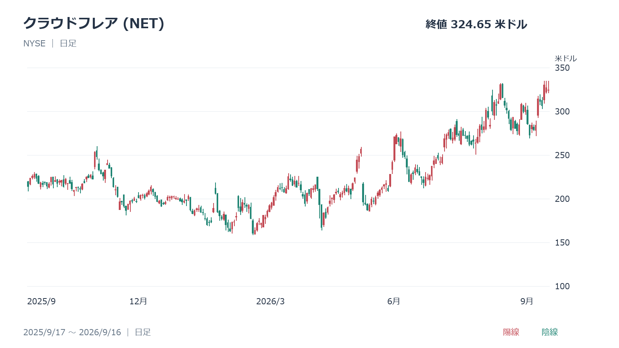Click the 100 y-axis price label
Image resolution: width=619 pixels, height=348 pixels.
click(x=562, y=287)
